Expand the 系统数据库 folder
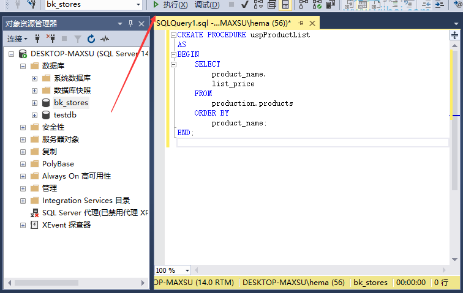Screen dimensions: 463x293 (x=34, y=78)
